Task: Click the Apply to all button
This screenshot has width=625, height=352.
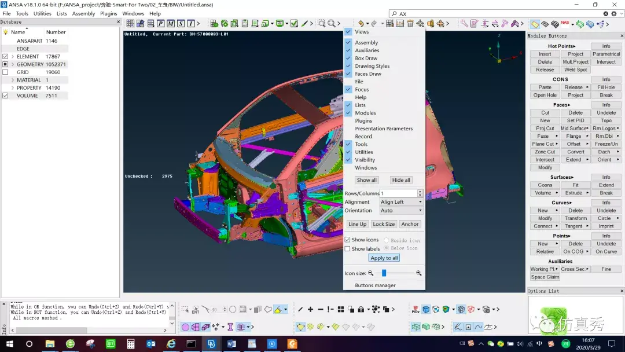Action: coord(384,258)
